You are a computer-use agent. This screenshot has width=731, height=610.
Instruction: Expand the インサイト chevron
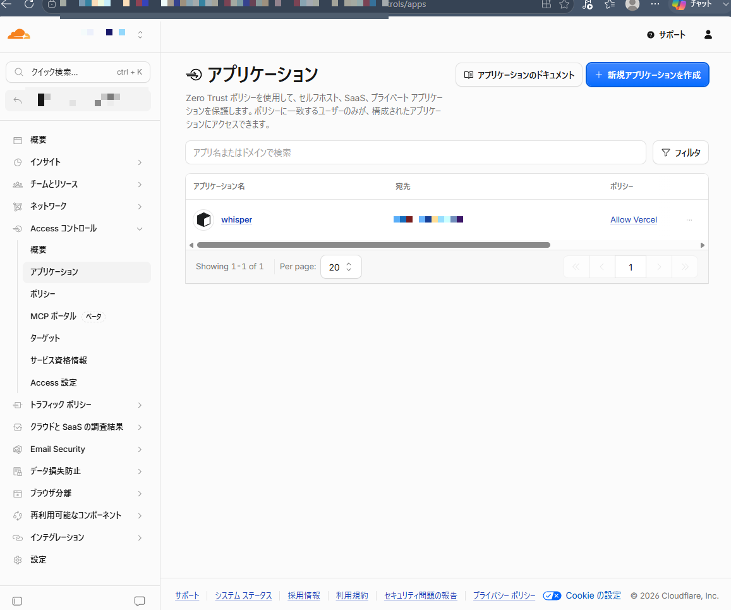pos(140,162)
